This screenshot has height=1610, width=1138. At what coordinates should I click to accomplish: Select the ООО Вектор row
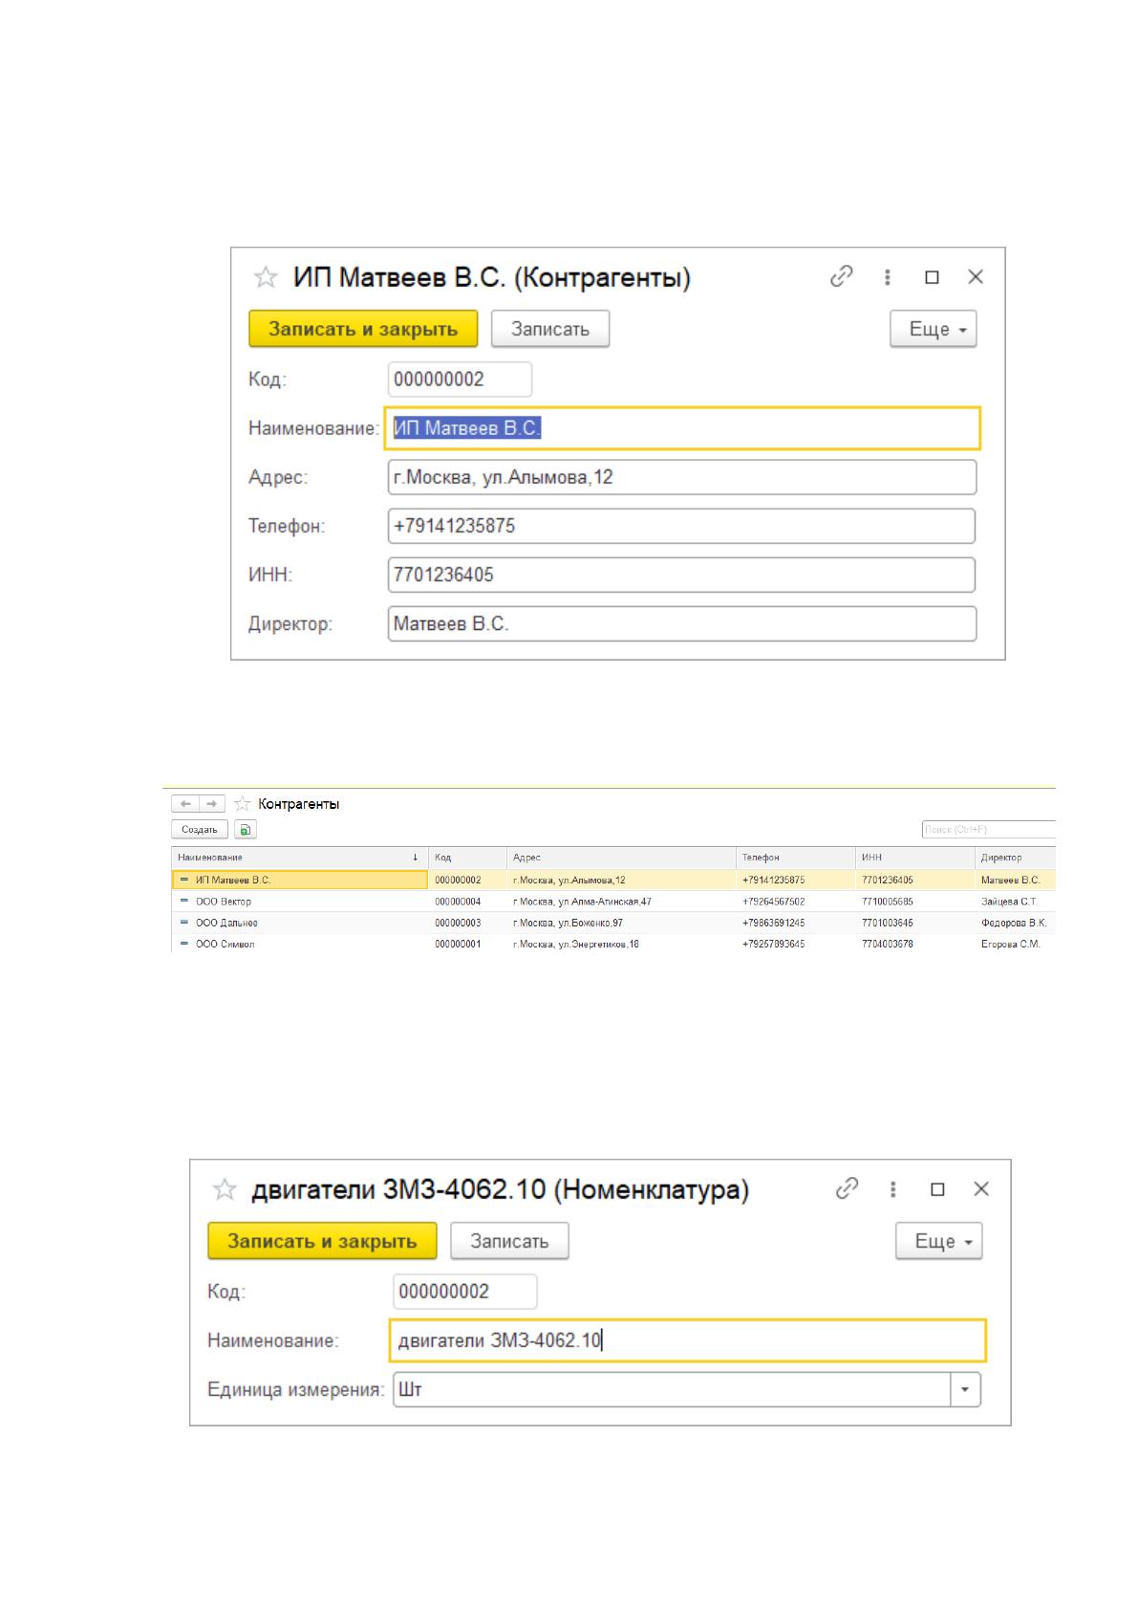tap(613, 902)
